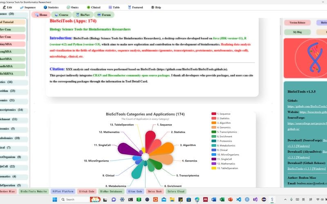Expand the Algorithm (23) sidebar category
This screenshot has height=204, width=327.
[x=14, y=91]
